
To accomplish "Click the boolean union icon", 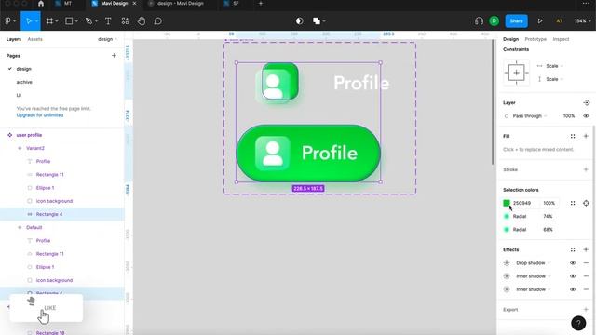I will point(317,21).
